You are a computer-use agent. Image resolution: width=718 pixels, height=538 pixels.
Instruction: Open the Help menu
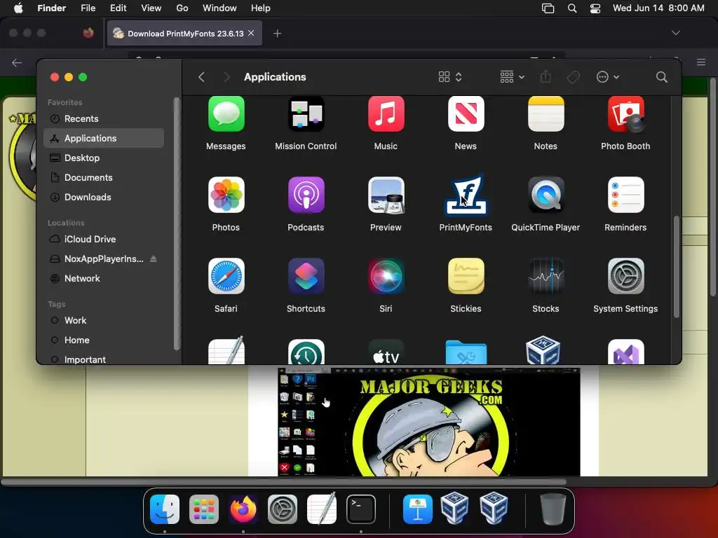click(261, 8)
